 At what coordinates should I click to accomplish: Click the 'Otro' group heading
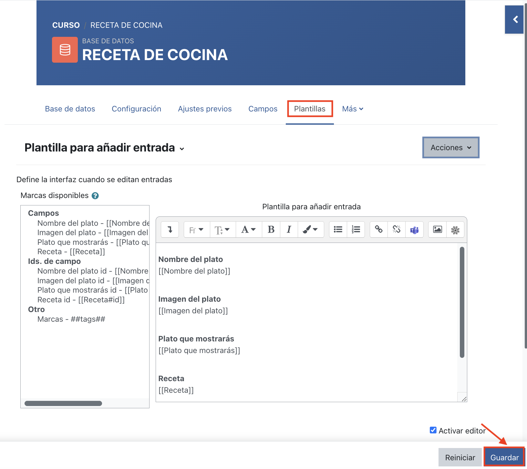pos(36,309)
